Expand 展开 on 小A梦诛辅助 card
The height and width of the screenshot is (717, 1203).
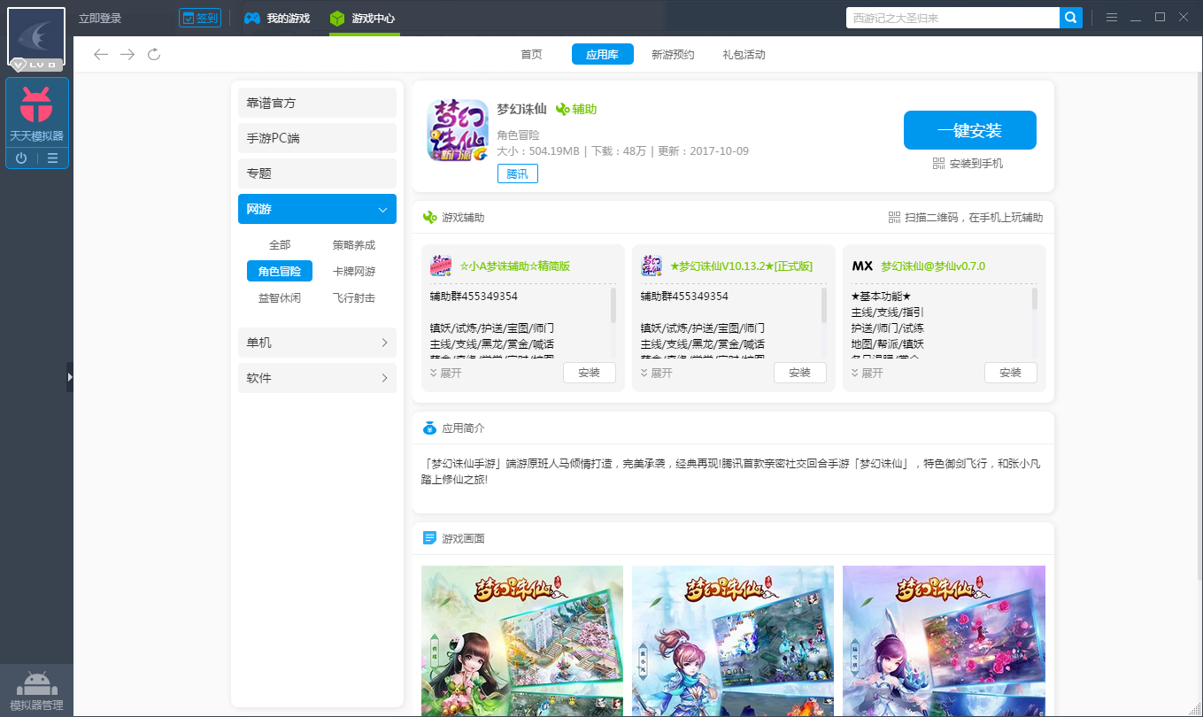(x=446, y=374)
